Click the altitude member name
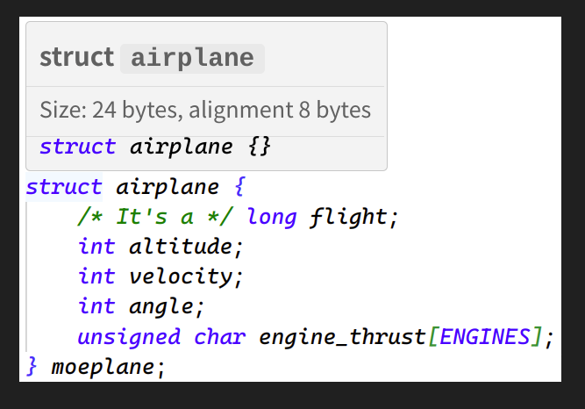585x409 pixels. coord(181,247)
